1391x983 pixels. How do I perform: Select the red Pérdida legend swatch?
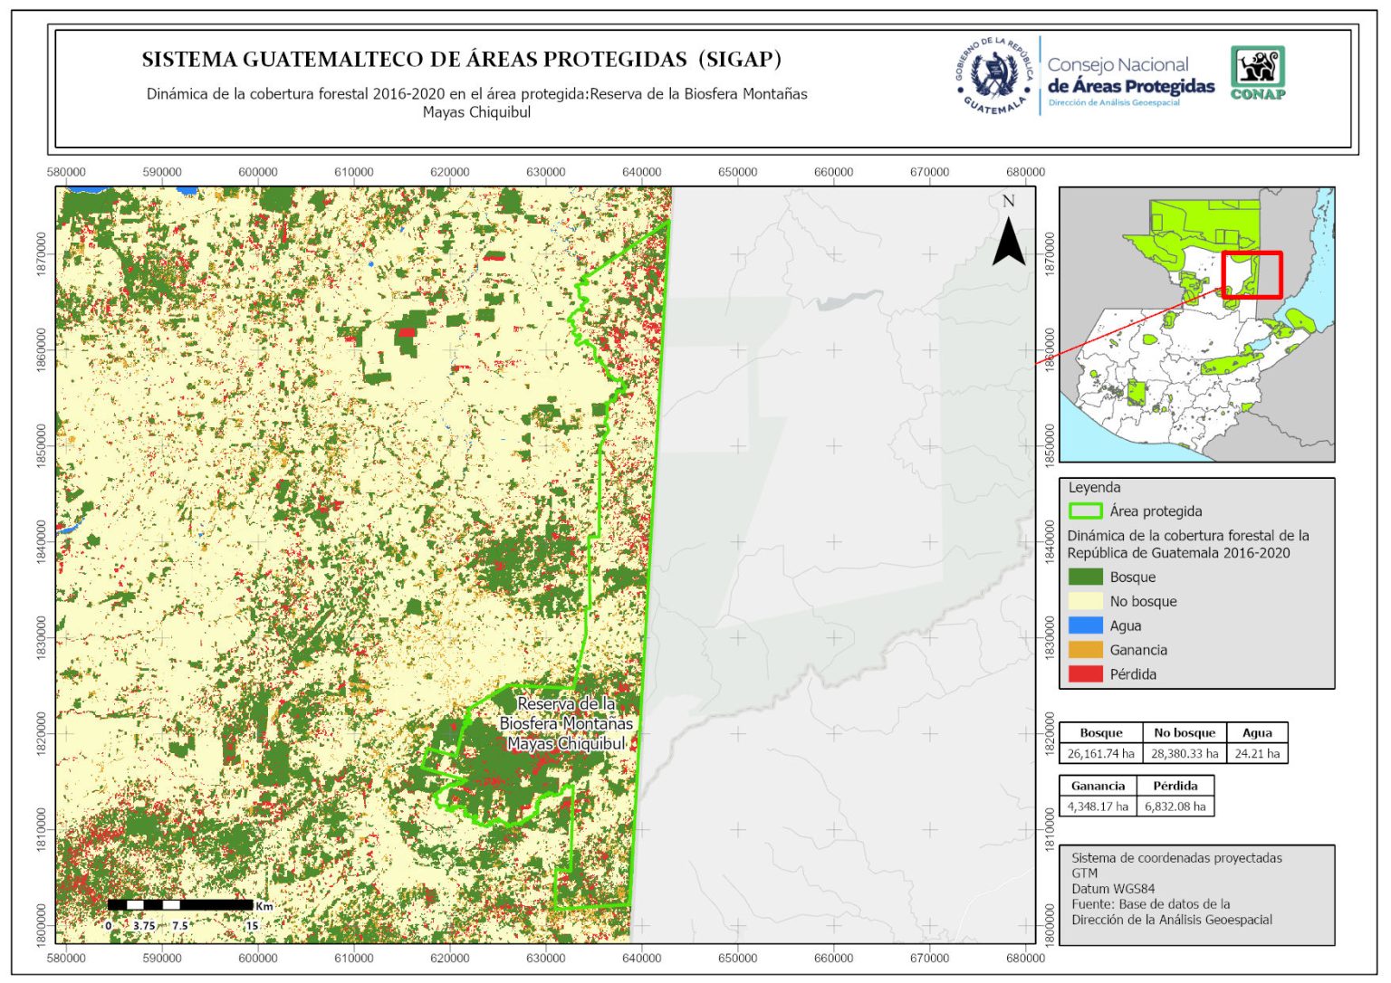coord(1085,674)
